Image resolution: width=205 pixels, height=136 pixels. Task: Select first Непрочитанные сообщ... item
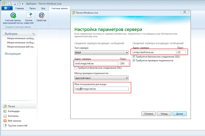(21, 38)
